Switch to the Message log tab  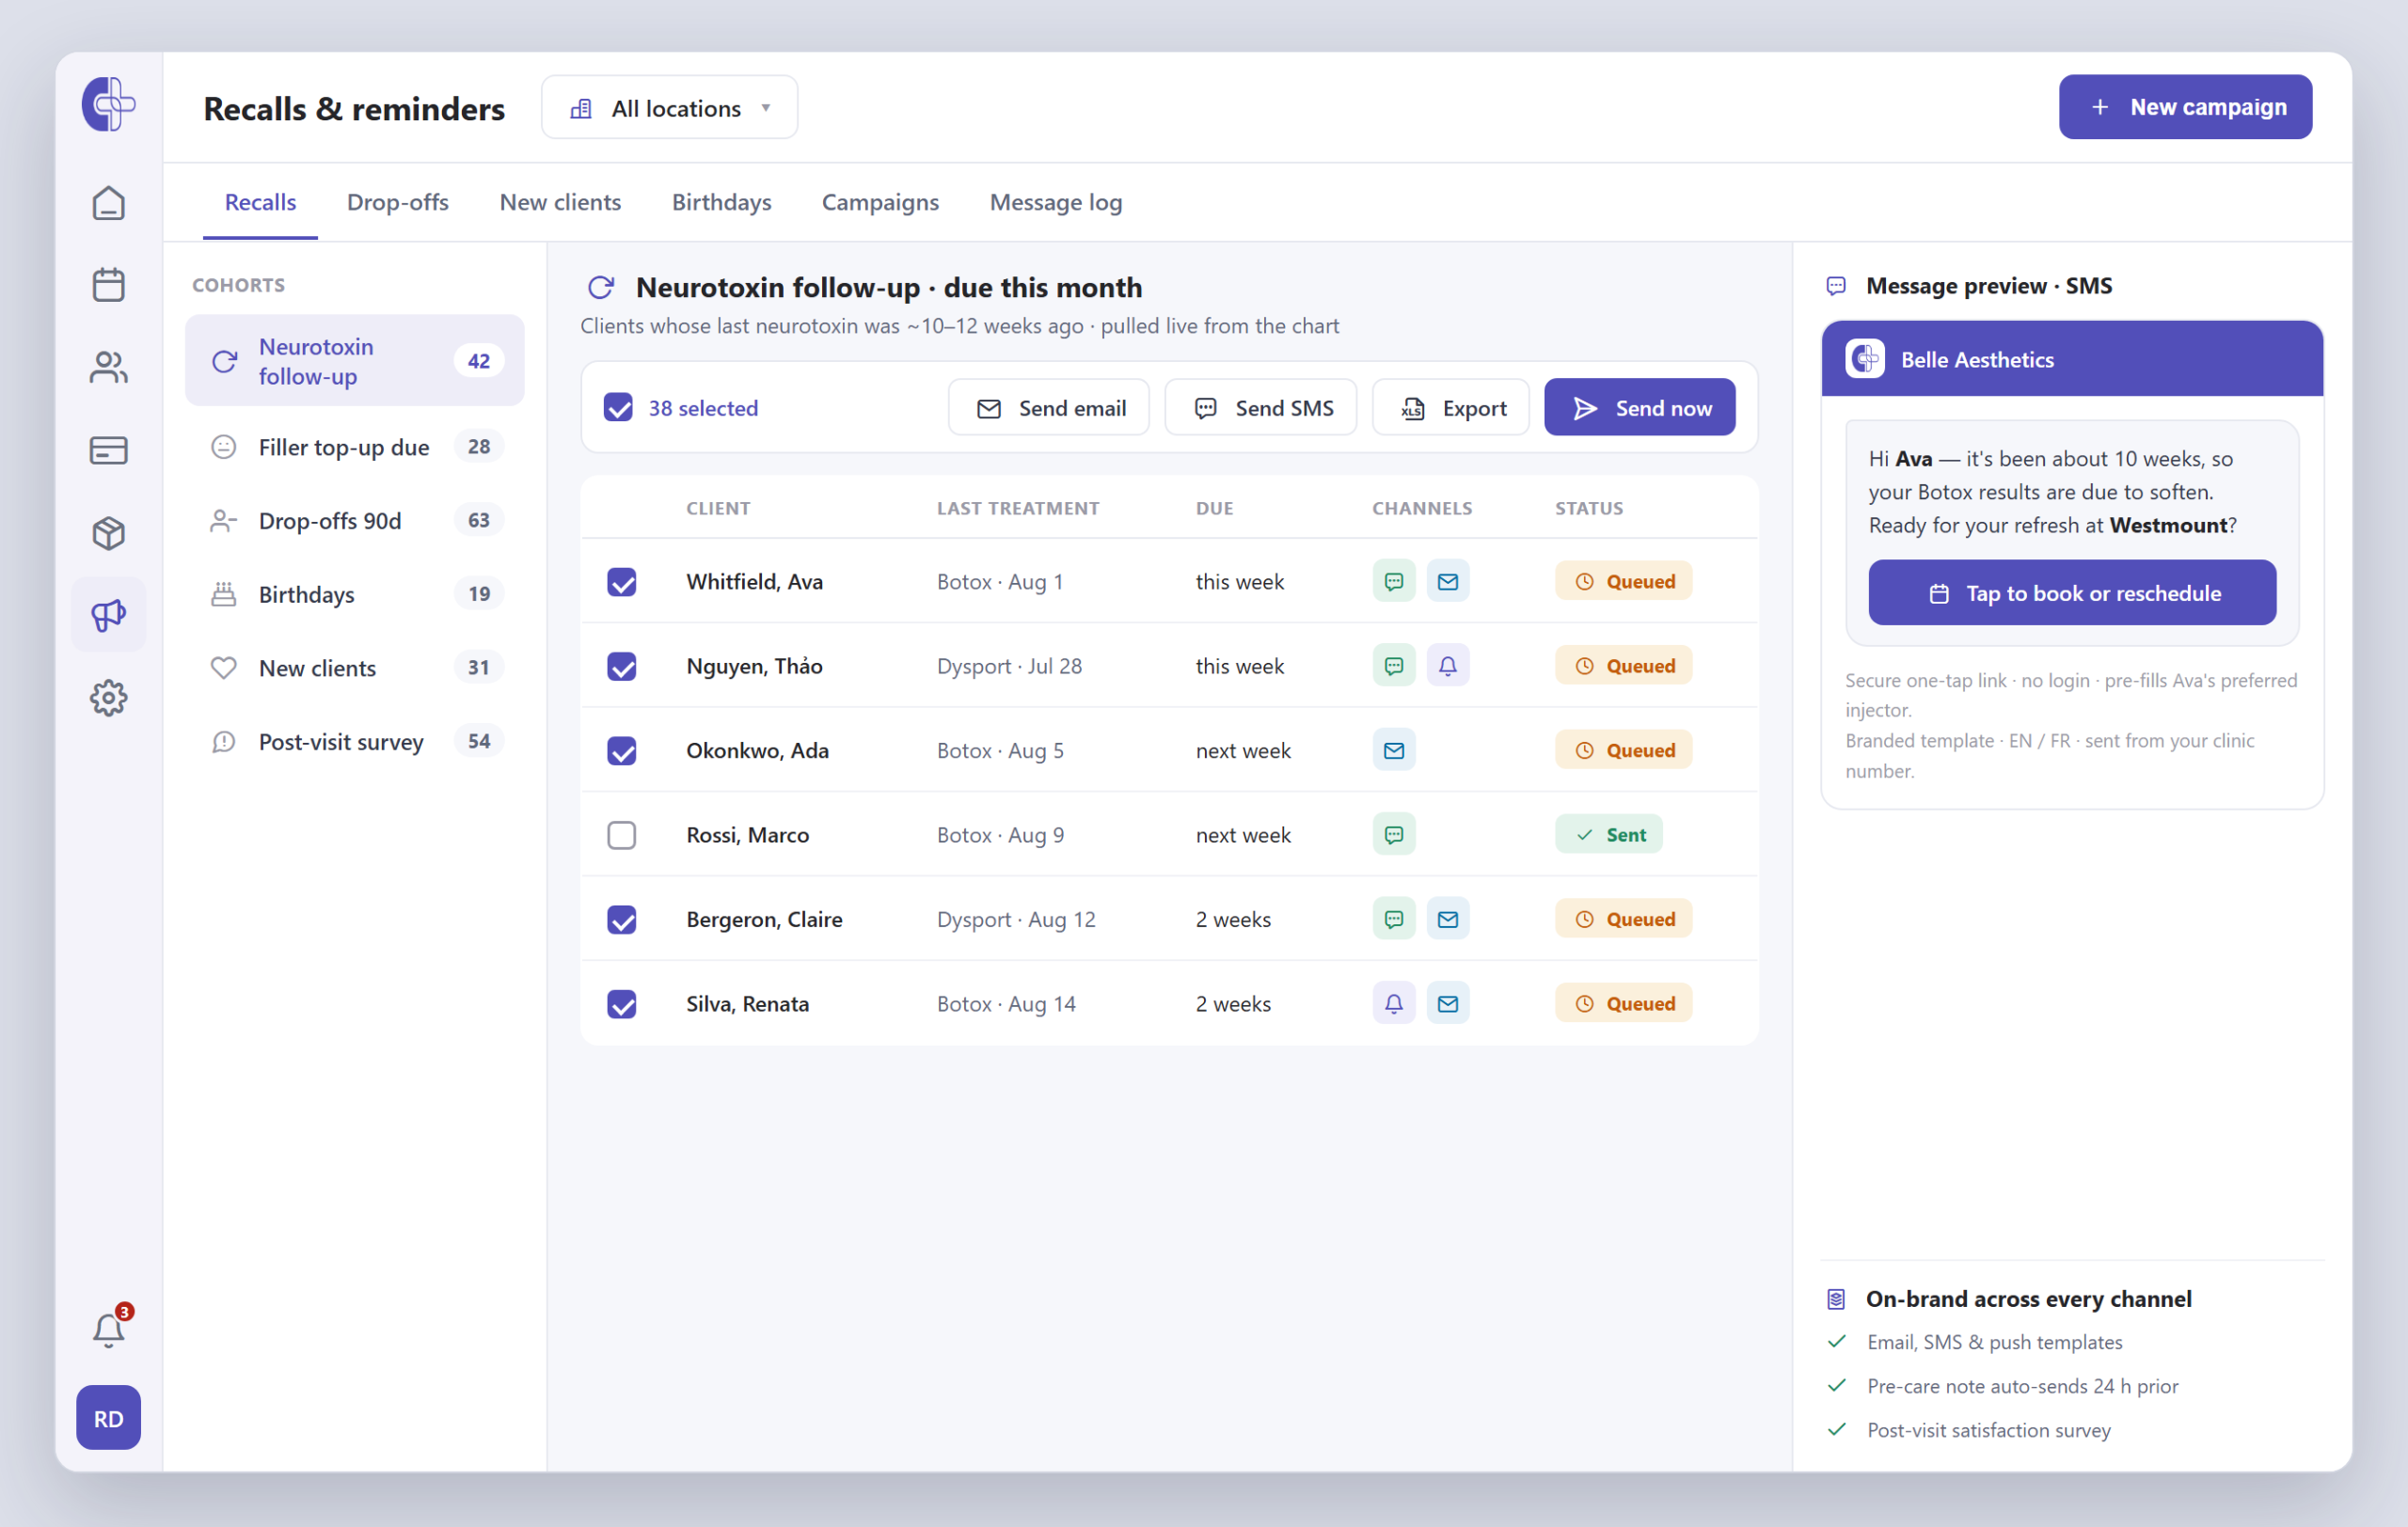pos(1055,202)
